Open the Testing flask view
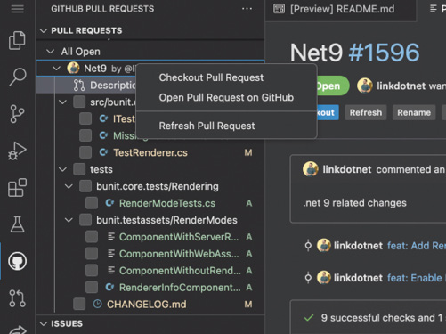This screenshot has height=334, width=446. click(x=17, y=224)
